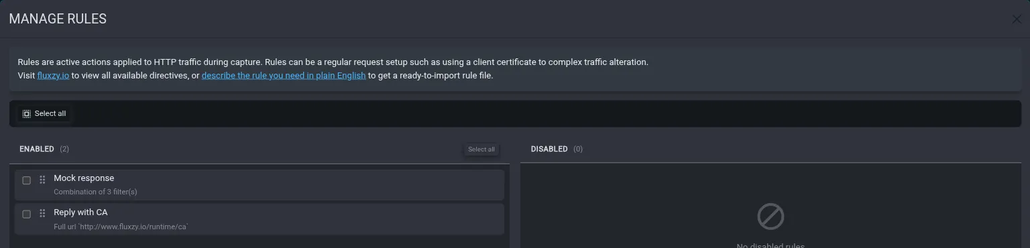Grab the drag handle of Reply with CA
The image size is (1030, 248).
42,213
